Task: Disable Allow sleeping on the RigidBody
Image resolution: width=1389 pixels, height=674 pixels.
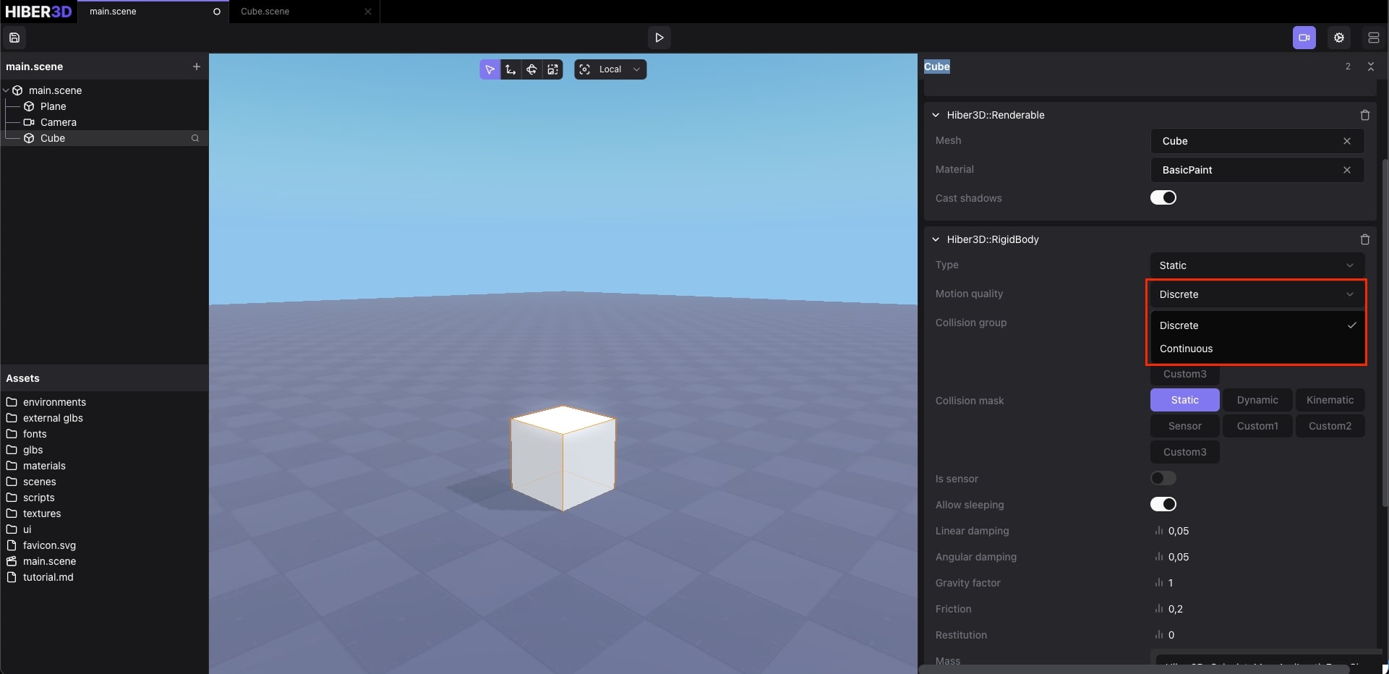Action: pos(1163,504)
